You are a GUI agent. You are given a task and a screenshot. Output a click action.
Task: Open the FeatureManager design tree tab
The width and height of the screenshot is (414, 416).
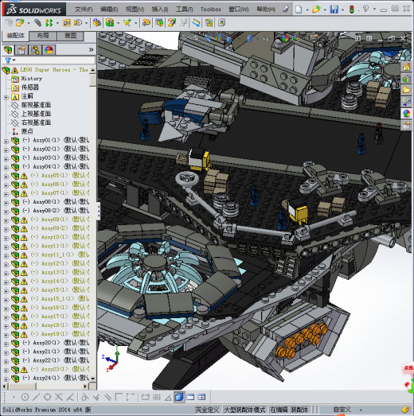[x=8, y=50]
